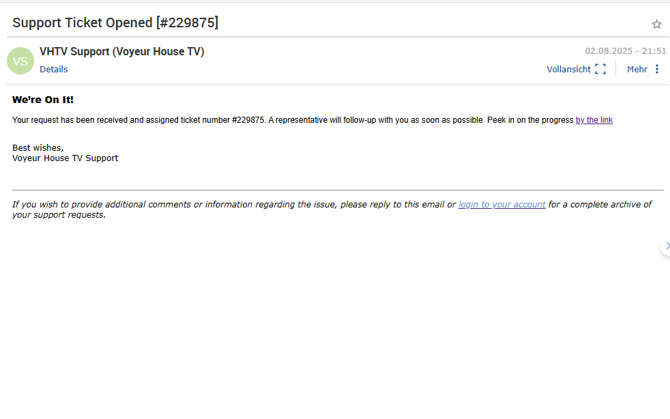Click "Peek in on the progress" text
Image resolution: width=670 pixels, height=419 pixels.
coord(530,120)
